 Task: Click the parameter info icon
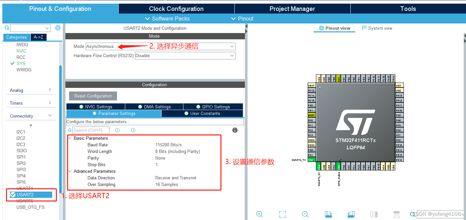tap(235, 130)
